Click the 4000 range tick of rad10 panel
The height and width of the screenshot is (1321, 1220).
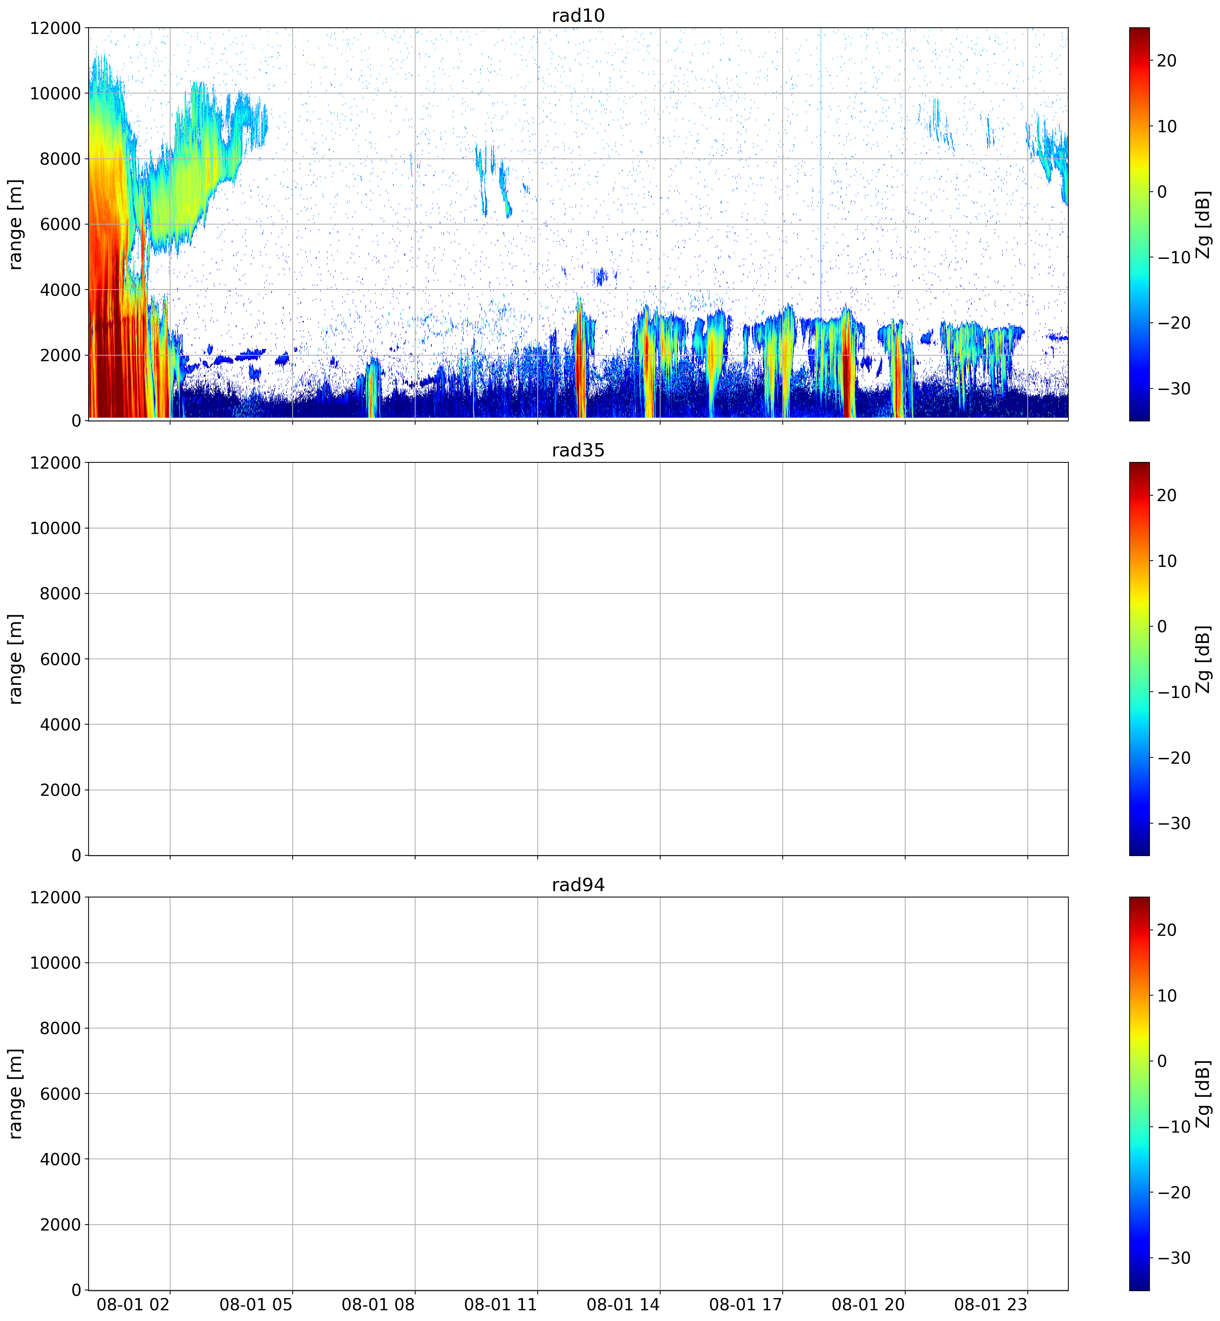(60, 290)
